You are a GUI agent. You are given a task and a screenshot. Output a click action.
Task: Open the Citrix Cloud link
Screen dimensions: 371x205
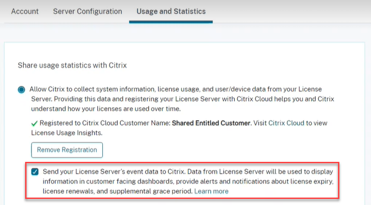[286, 123]
